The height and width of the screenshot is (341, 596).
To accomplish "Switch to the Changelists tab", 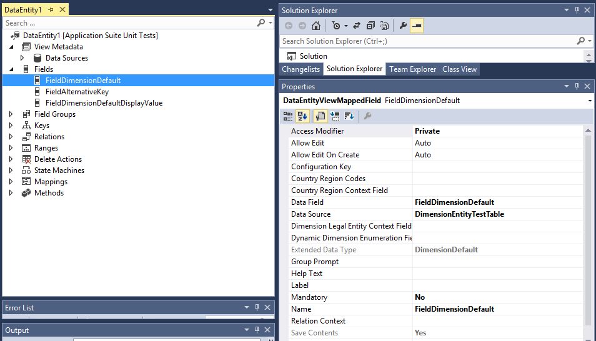I will (x=301, y=69).
